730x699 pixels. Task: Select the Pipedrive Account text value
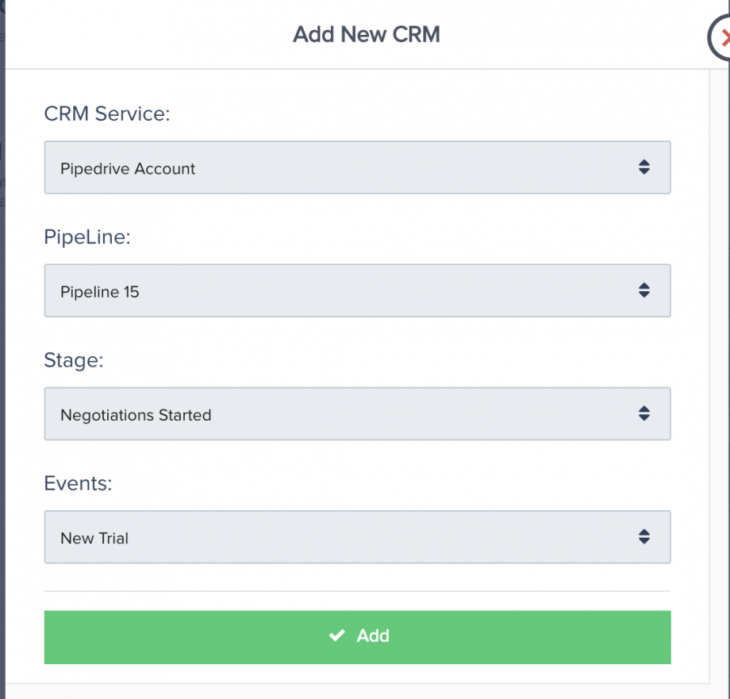click(x=128, y=168)
